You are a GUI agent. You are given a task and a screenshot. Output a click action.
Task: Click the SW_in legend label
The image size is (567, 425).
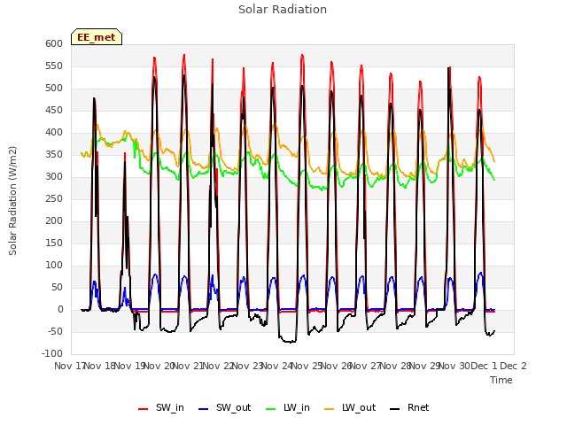(169, 407)
